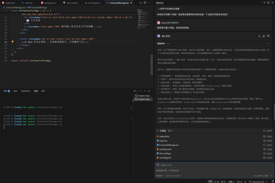Open index.html in workspace list
This screenshot has width=275, height=183.
[164, 136]
